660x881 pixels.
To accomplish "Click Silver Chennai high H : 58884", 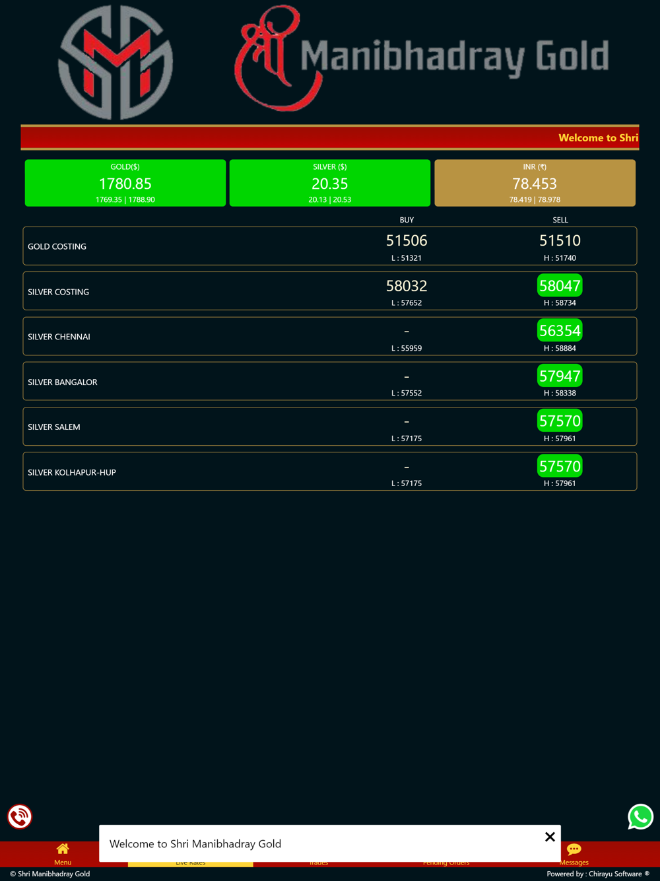I will pos(560,349).
